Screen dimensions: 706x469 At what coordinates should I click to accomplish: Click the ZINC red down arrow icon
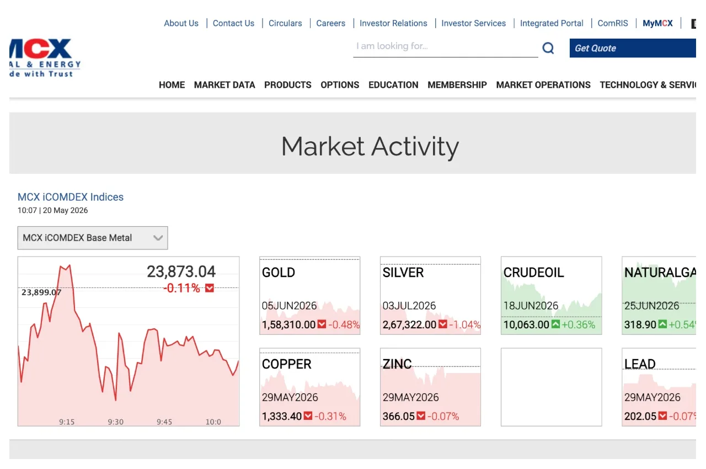(x=421, y=416)
